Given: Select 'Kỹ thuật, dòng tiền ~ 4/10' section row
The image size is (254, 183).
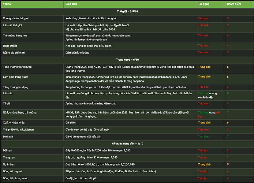Looking at the screenshot, I should [x=127, y=144].
